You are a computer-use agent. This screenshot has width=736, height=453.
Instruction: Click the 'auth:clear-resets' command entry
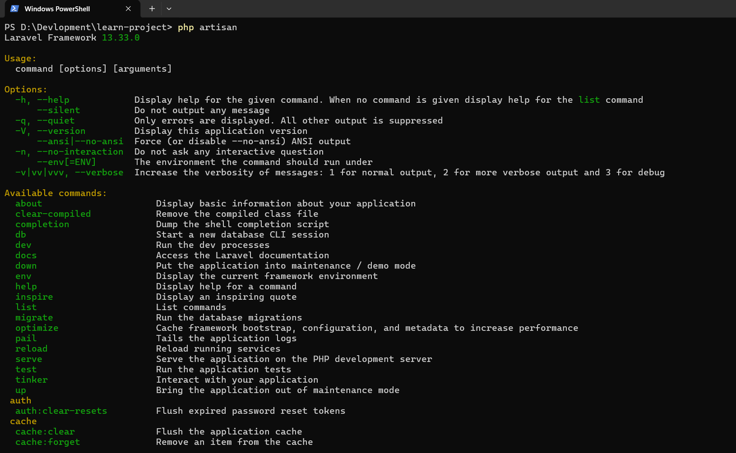(x=61, y=411)
